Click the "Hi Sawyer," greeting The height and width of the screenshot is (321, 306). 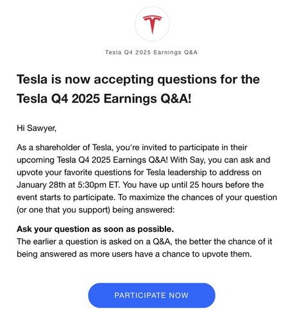[x=37, y=128]
